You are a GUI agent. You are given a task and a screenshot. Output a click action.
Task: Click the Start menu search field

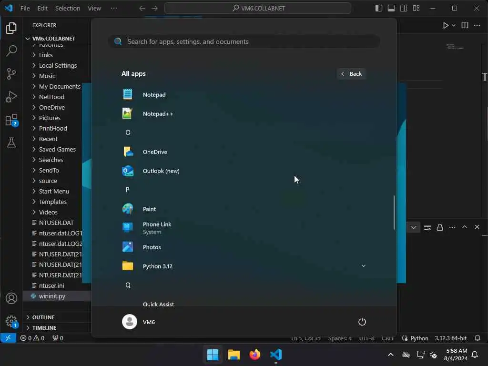(244, 41)
